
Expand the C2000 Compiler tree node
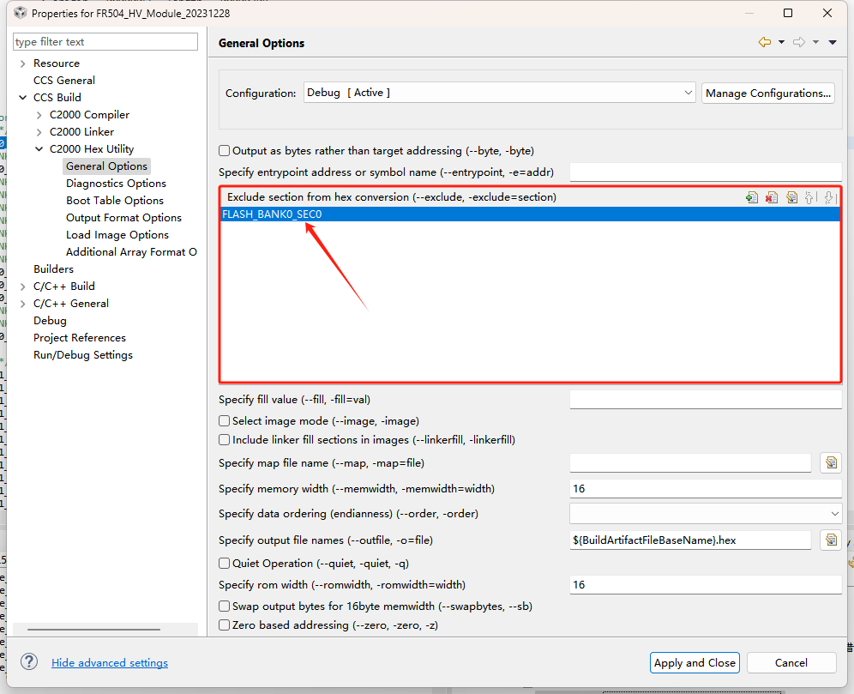(39, 115)
